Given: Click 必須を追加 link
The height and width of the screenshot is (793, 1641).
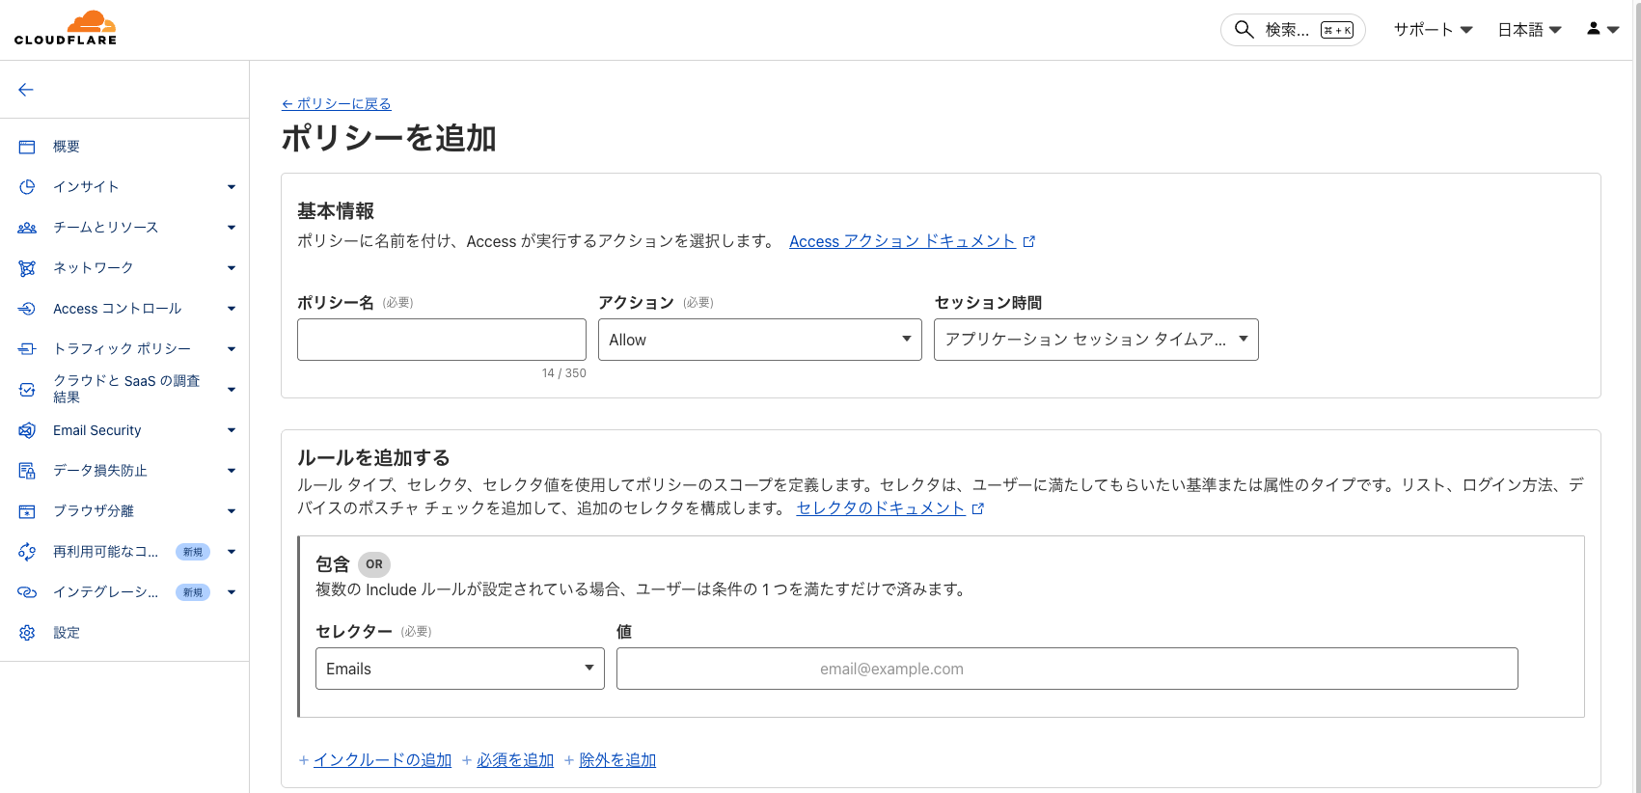Looking at the screenshot, I should [515, 760].
